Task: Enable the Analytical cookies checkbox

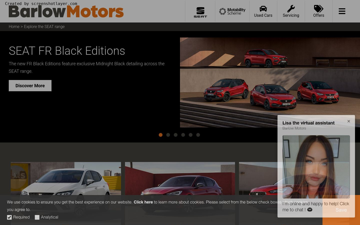Action: point(37,217)
